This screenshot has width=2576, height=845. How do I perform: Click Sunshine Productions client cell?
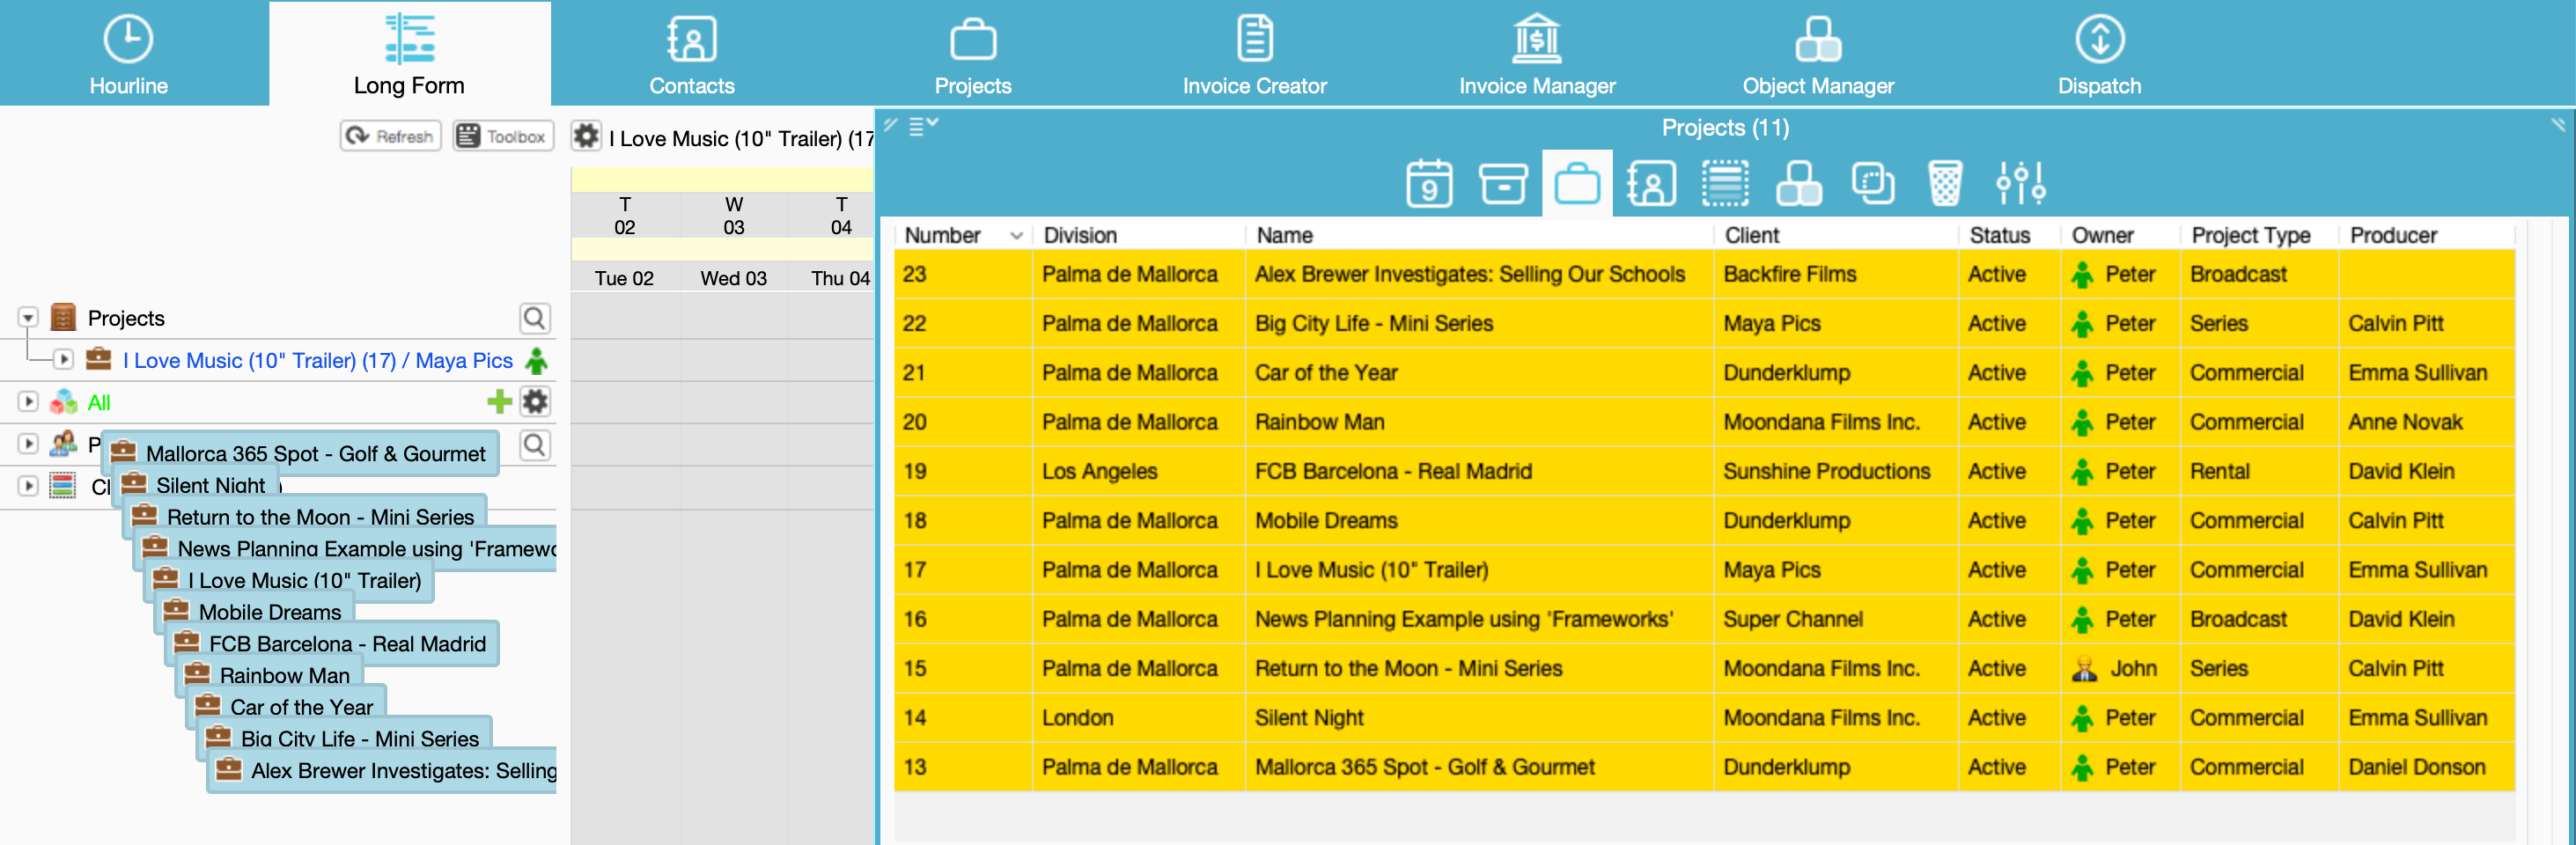(x=1835, y=471)
